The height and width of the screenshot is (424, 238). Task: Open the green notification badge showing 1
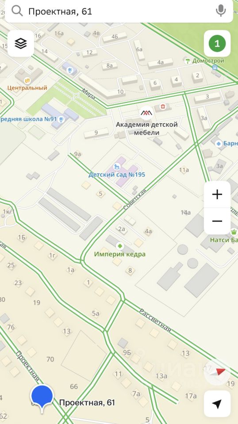pos(217,43)
